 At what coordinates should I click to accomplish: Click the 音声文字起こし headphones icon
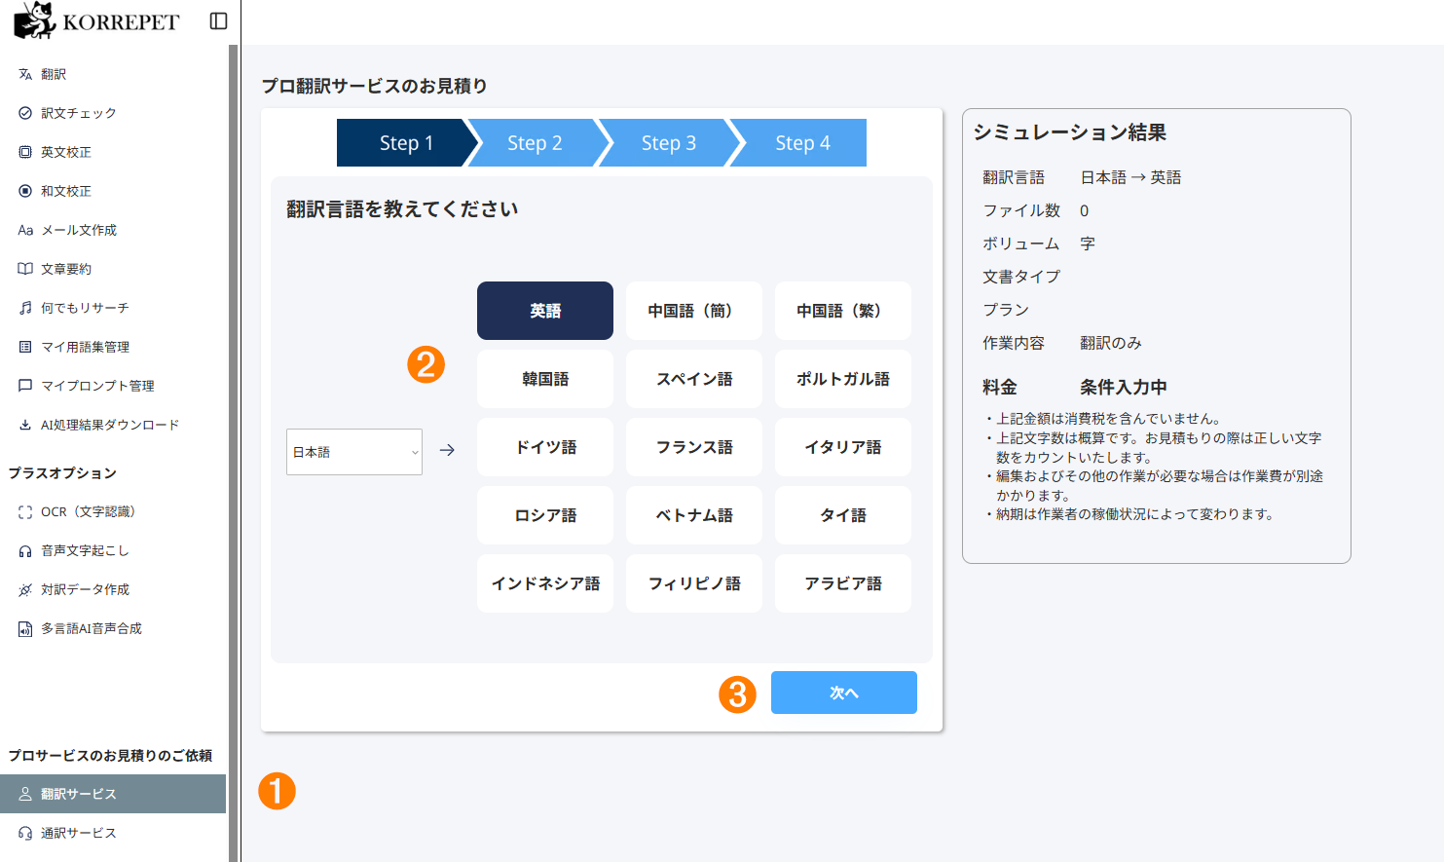point(25,550)
